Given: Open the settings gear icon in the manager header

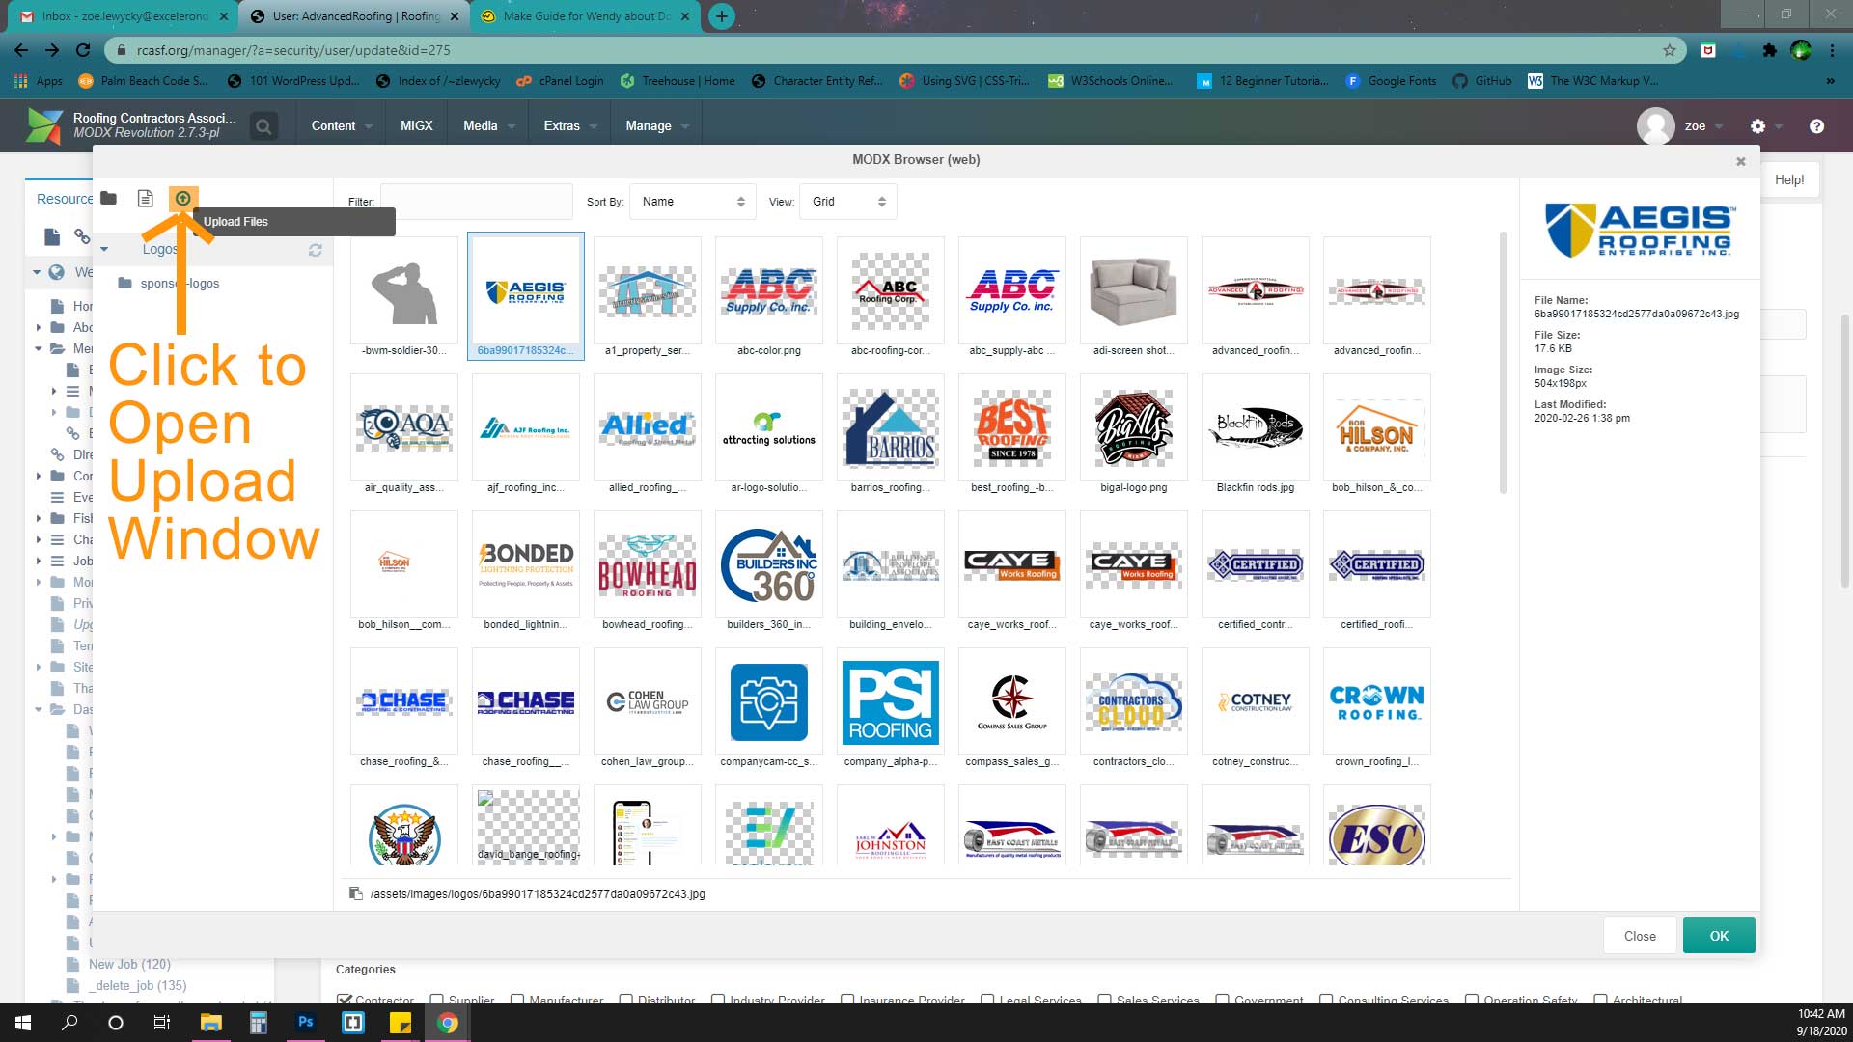Looking at the screenshot, I should click(1757, 126).
